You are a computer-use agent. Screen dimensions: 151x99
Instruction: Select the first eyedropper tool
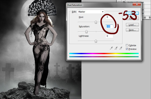tap(111, 48)
